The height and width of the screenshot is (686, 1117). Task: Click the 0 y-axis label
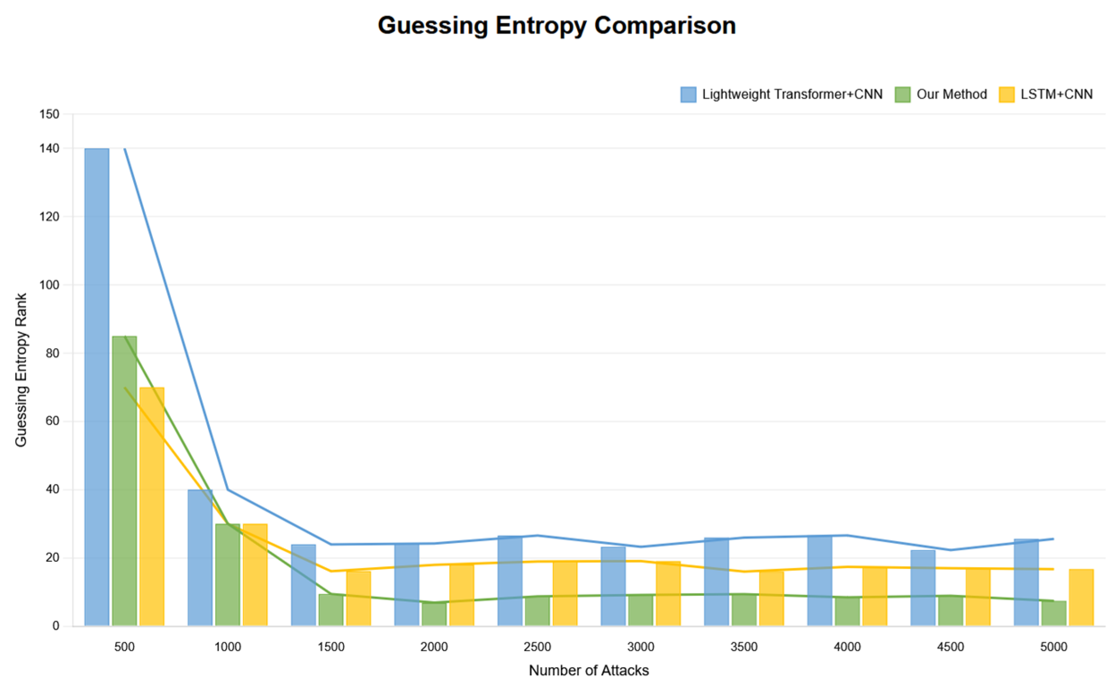(x=56, y=626)
